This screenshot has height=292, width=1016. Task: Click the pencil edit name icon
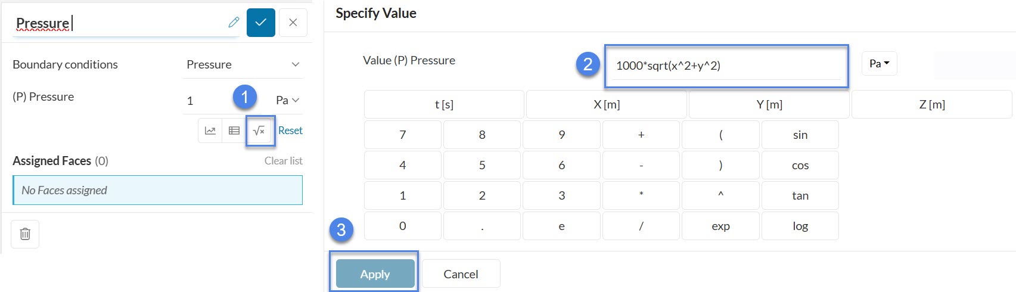(234, 23)
